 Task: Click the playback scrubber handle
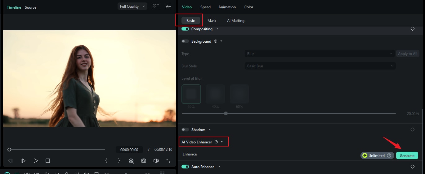pos(9,150)
